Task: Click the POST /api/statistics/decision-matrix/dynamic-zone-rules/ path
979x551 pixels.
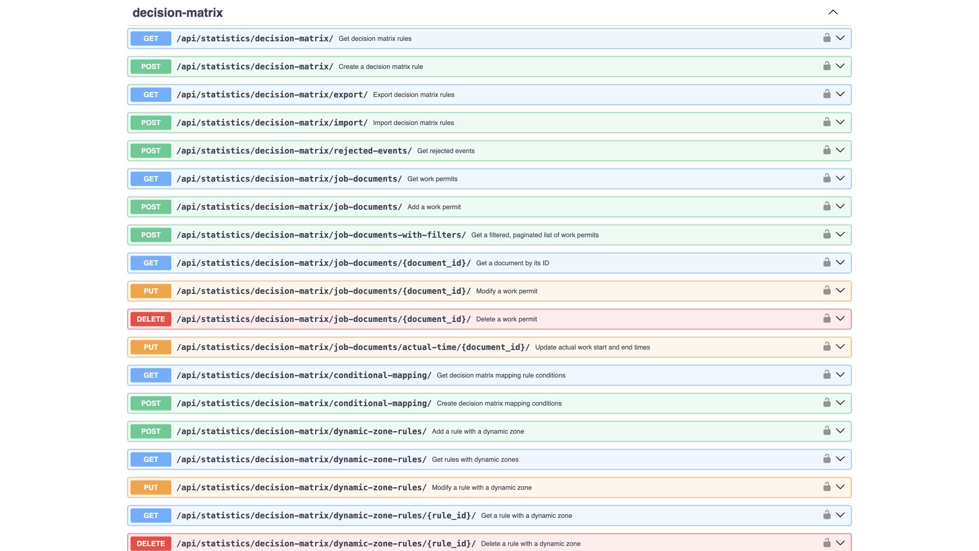Action: (301, 431)
